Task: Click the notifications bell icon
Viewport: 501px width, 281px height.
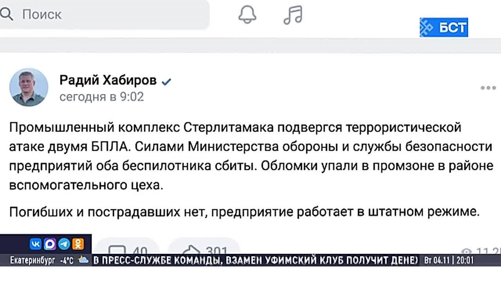Action: click(247, 15)
